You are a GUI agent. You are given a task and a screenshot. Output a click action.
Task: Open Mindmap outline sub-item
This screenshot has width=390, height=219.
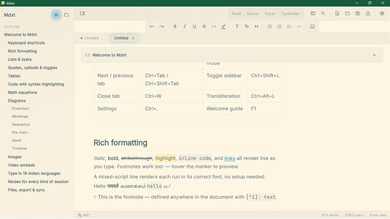click(20, 117)
